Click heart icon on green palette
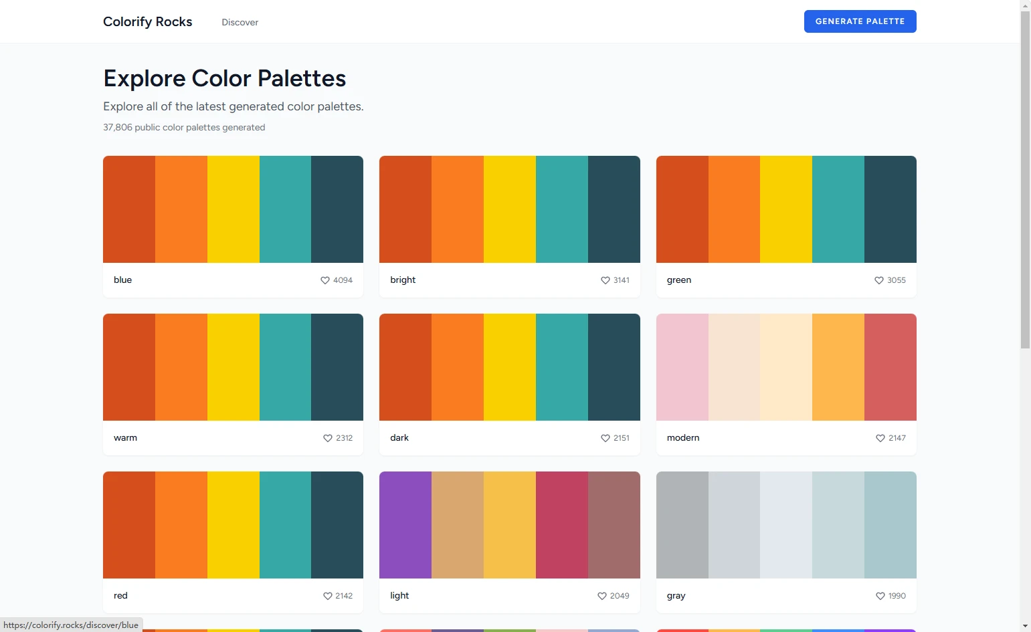 [x=879, y=280]
